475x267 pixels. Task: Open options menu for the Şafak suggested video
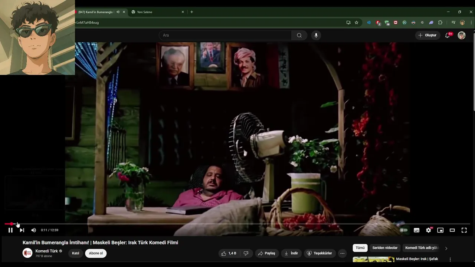point(450,260)
